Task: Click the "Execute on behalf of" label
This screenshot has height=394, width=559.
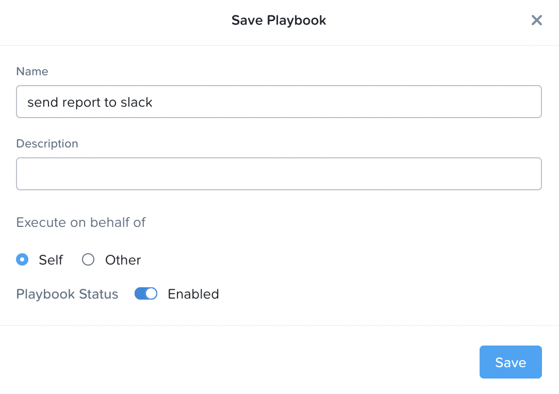Action: [x=81, y=223]
